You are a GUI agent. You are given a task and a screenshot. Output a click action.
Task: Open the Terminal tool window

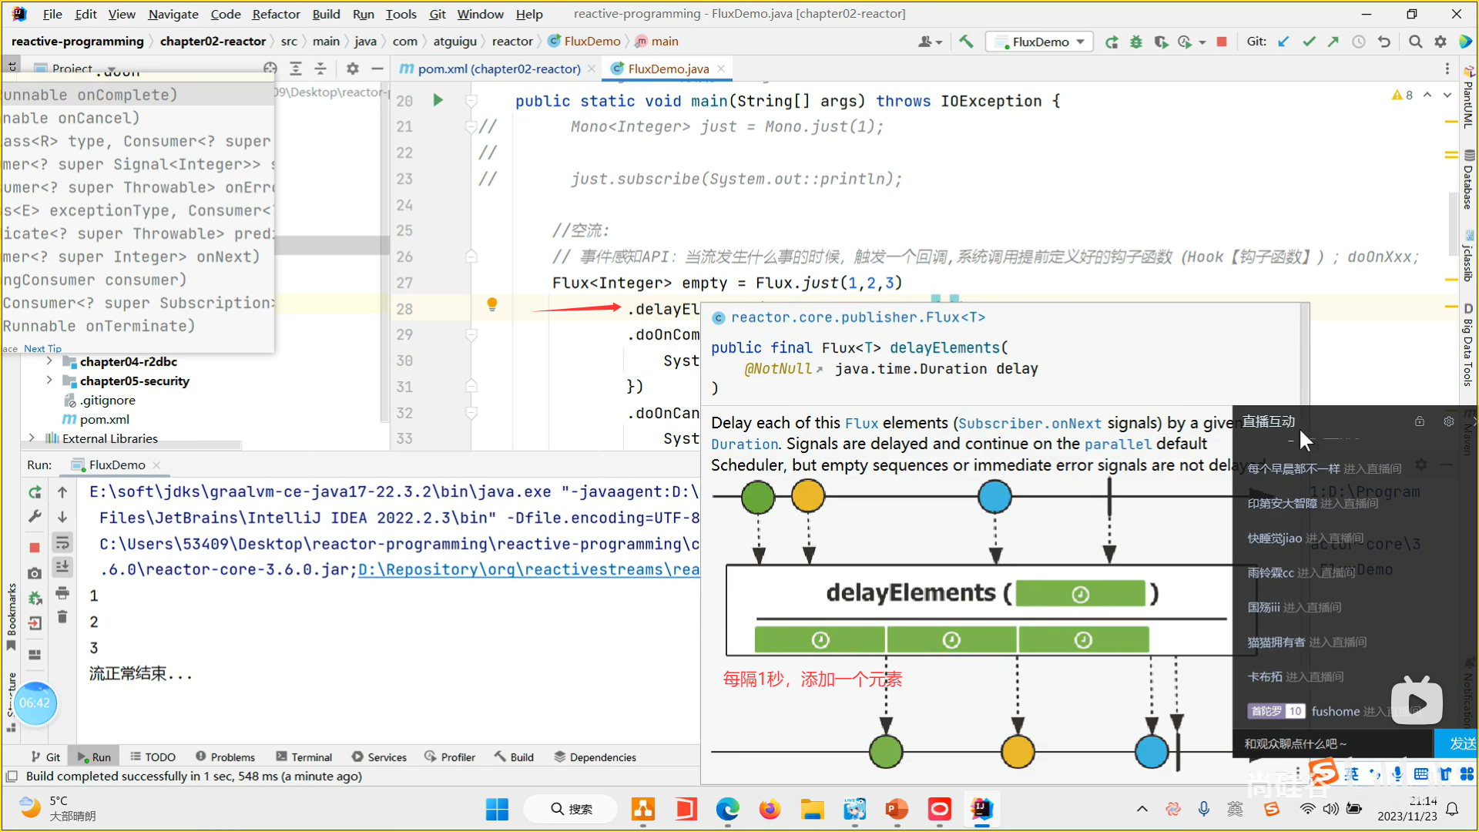304,757
